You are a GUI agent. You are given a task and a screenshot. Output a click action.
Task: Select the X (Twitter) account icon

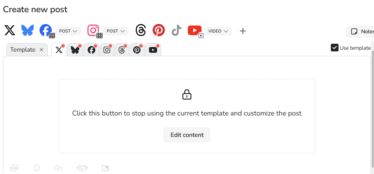[10, 31]
